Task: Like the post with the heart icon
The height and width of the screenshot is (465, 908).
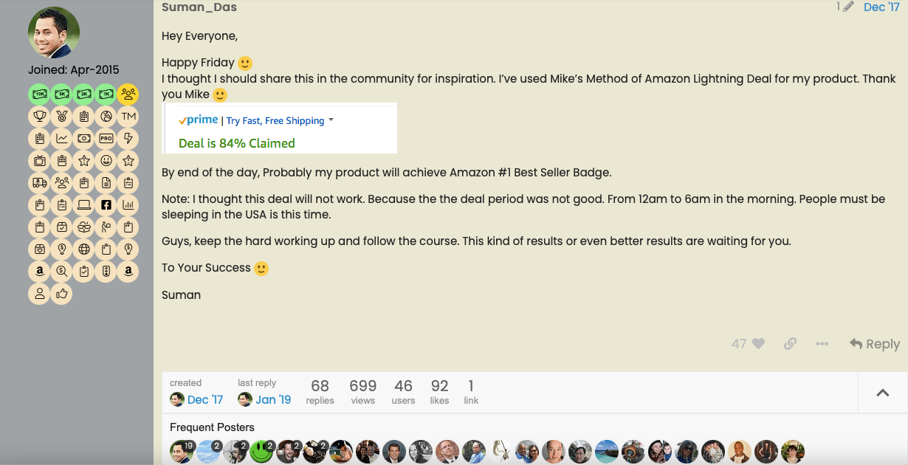Action: pyautogui.click(x=758, y=343)
